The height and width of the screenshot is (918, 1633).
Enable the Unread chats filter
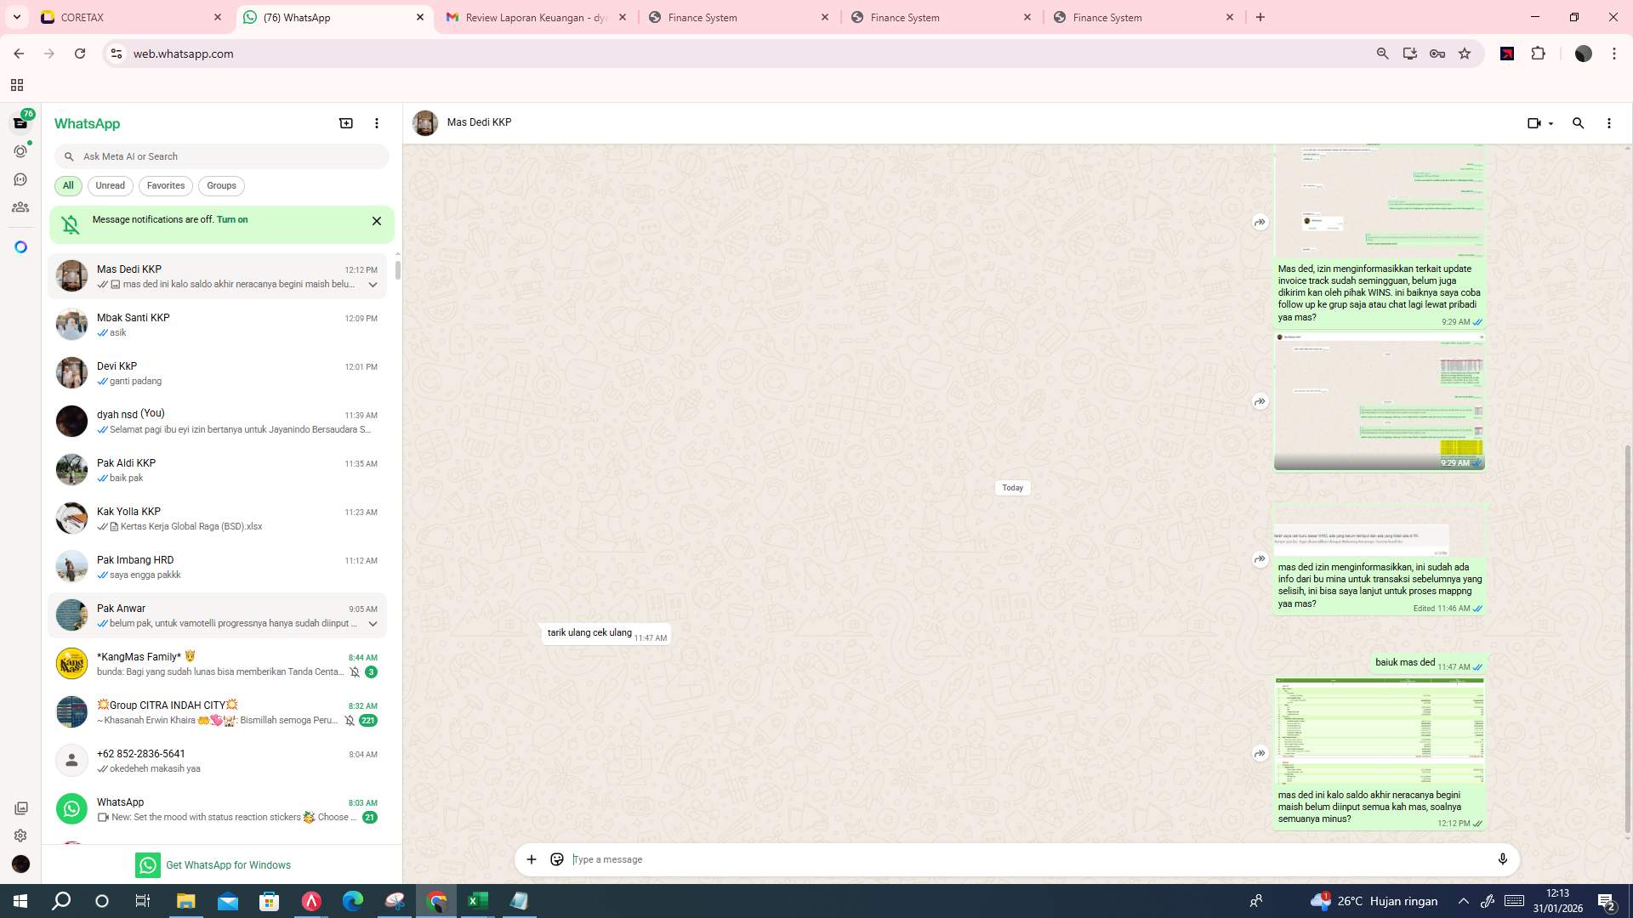pyautogui.click(x=110, y=185)
